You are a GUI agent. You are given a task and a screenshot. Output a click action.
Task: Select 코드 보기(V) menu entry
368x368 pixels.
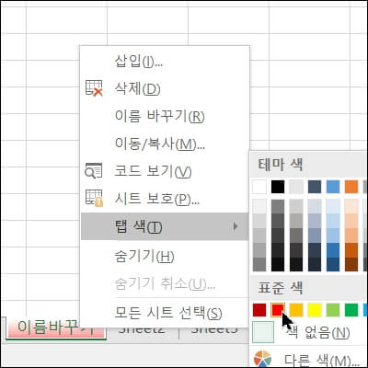point(164,171)
